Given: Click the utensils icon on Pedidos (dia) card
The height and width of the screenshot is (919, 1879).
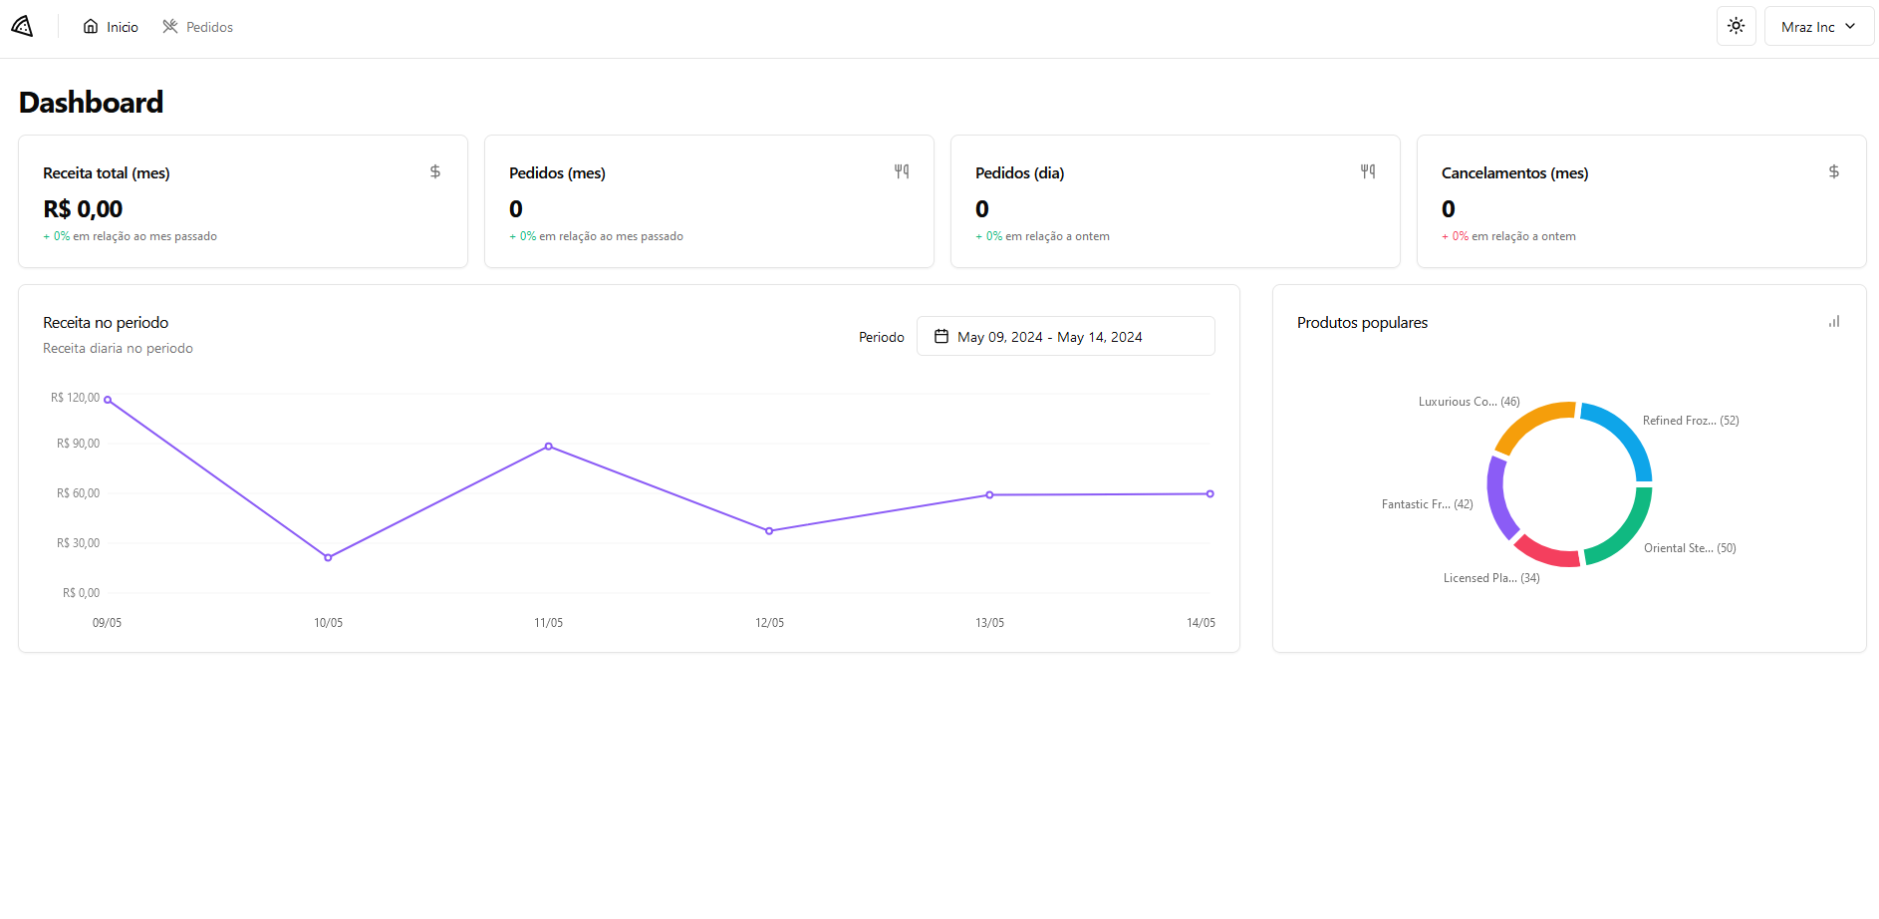Looking at the screenshot, I should [1367, 171].
